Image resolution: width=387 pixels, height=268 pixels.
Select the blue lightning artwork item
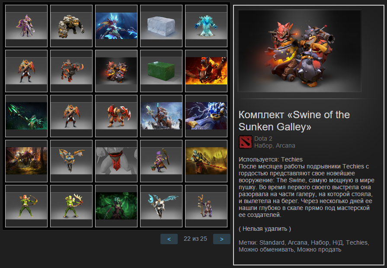coord(206,116)
